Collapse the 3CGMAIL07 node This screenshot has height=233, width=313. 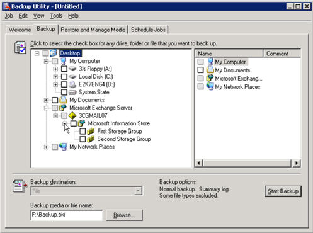(x=55, y=116)
